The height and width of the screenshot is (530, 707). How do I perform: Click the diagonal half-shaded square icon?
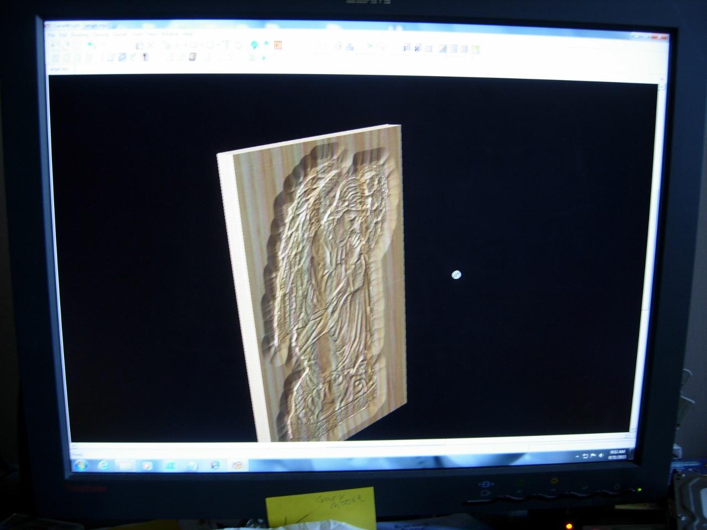point(442,49)
